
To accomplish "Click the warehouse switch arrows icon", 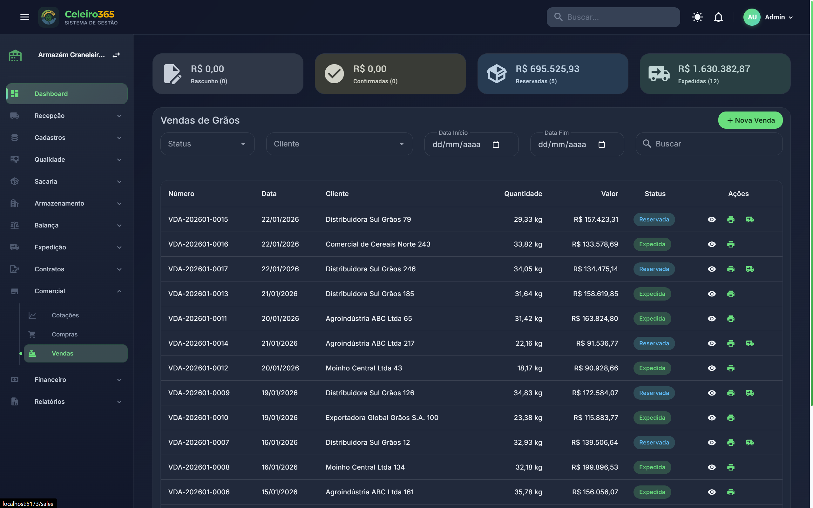I will [x=116, y=55].
